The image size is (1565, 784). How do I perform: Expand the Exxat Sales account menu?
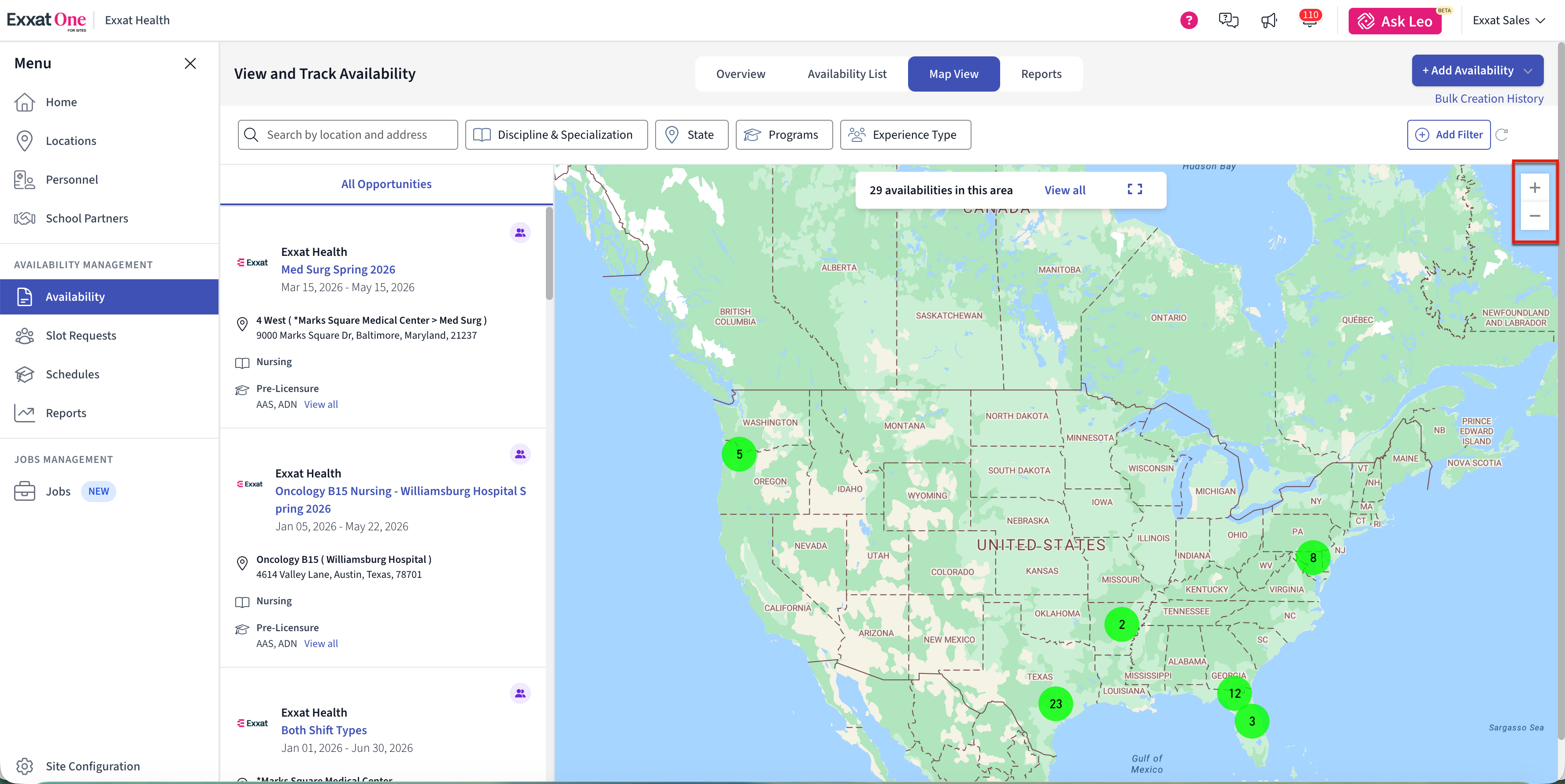pyautogui.click(x=1508, y=21)
